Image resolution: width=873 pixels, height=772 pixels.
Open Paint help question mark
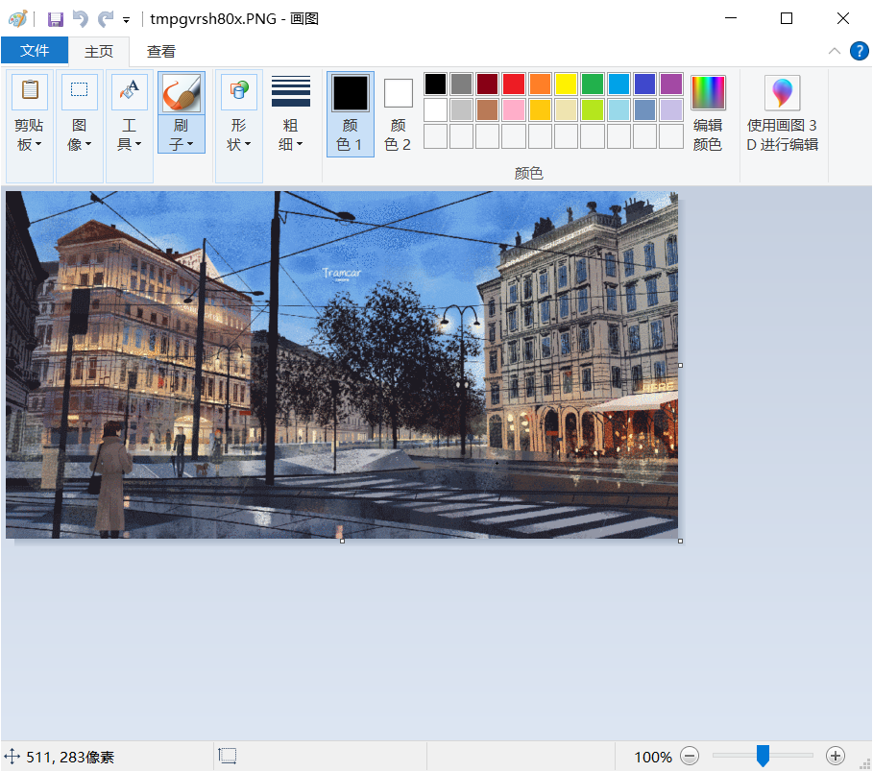point(860,51)
